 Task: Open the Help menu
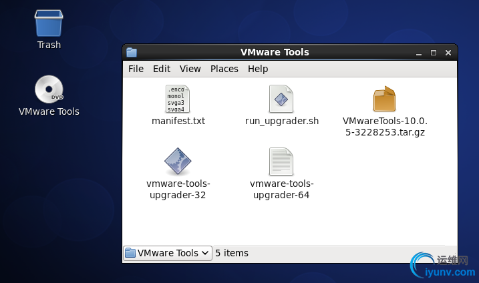tap(258, 69)
